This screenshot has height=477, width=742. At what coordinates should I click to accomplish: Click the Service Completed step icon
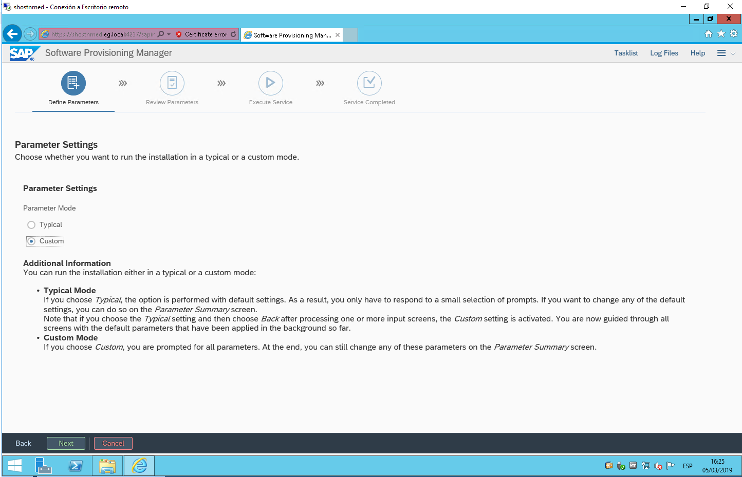coord(369,83)
